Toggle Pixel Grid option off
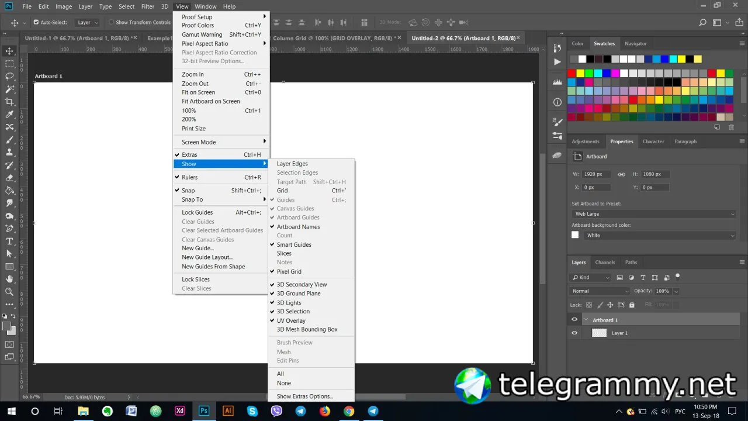 pos(289,271)
